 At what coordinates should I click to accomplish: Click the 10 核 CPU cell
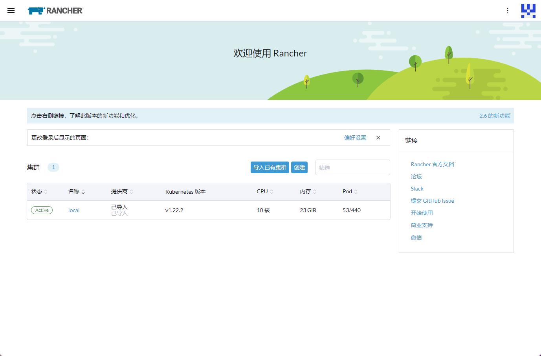pos(263,210)
